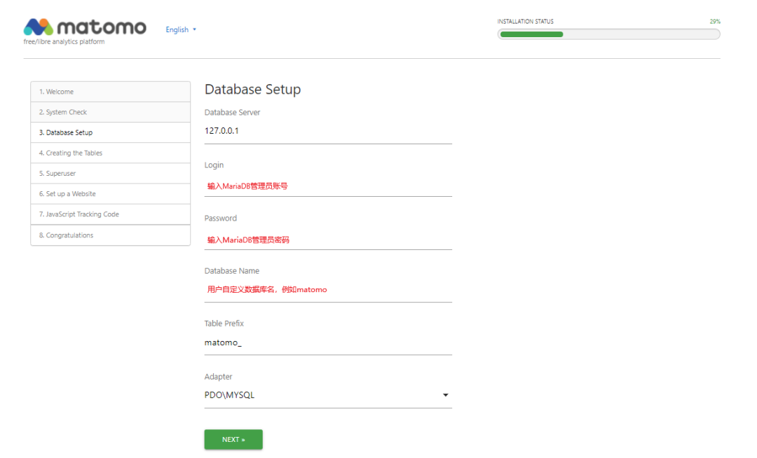
Task: Go to step 2. System Check
Action: point(111,112)
